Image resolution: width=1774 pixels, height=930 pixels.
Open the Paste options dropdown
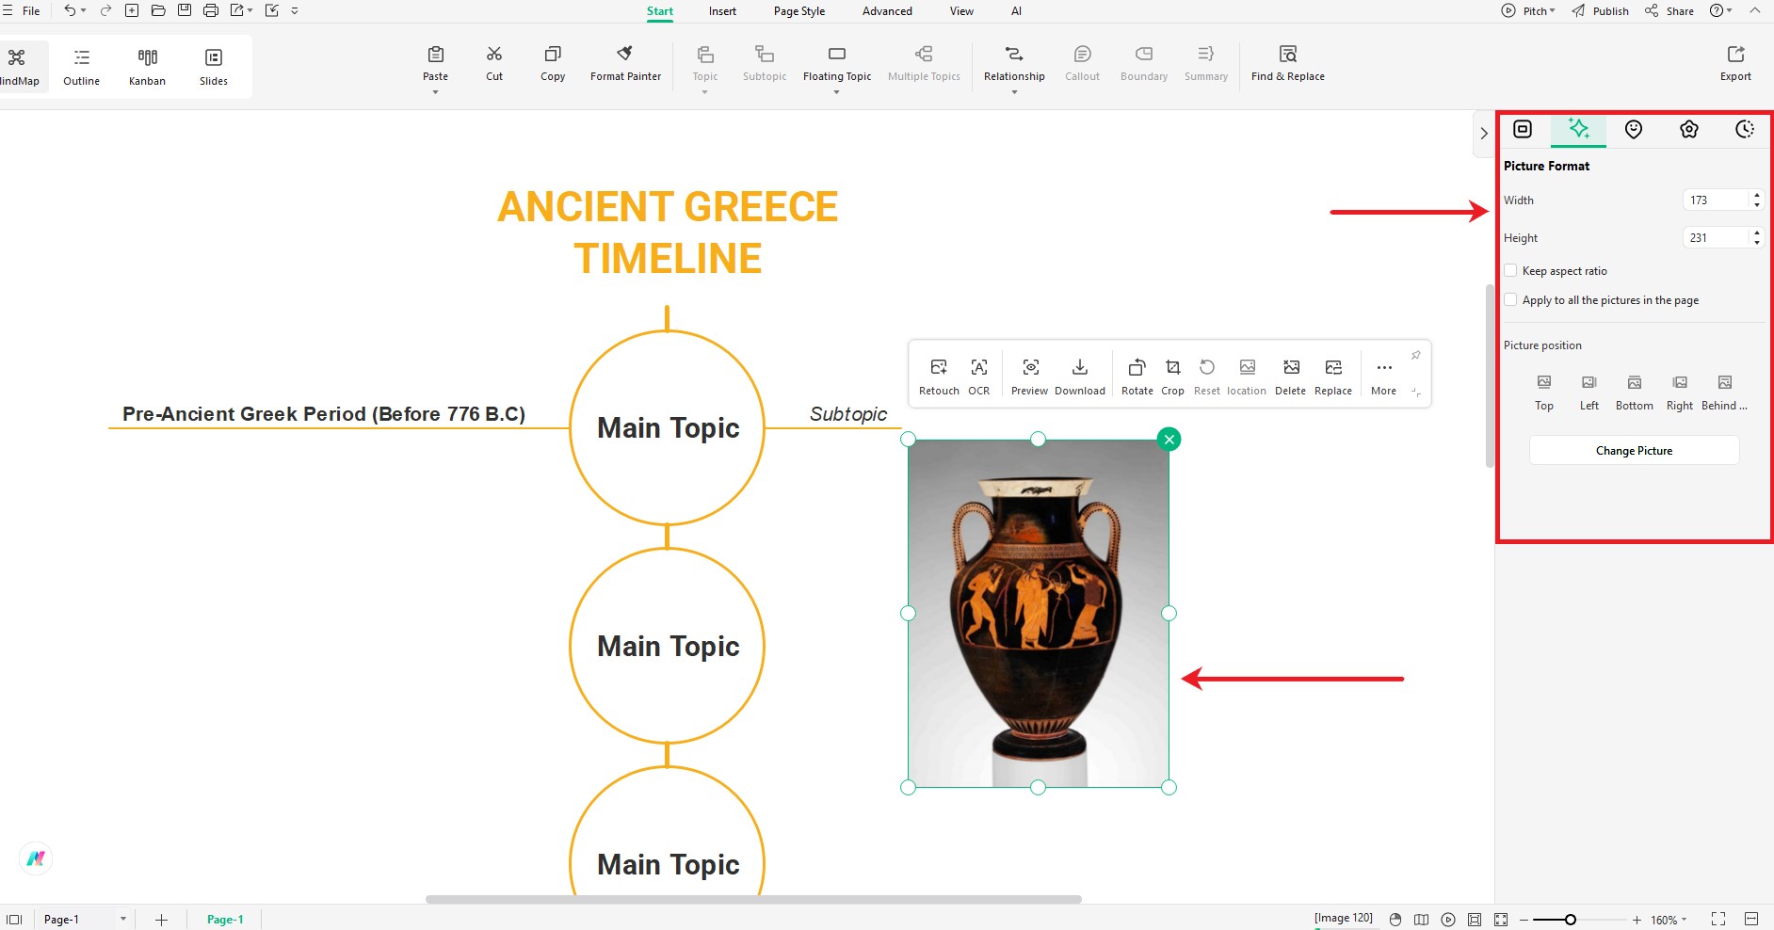pos(435,92)
